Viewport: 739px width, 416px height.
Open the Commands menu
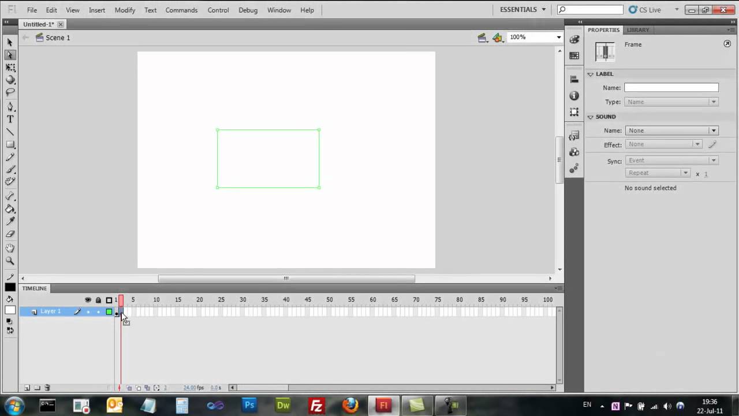click(181, 10)
